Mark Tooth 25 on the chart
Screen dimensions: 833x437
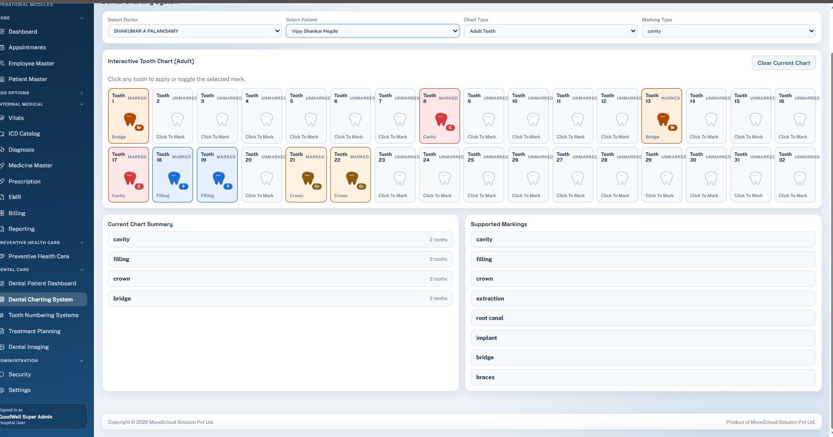pyautogui.click(x=484, y=174)
